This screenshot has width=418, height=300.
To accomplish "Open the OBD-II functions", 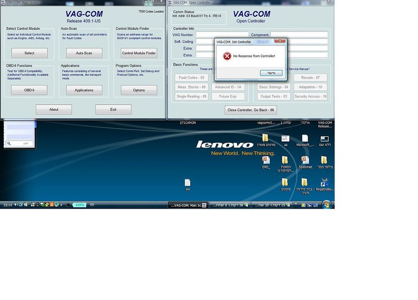I will click(x=29, y=90).
